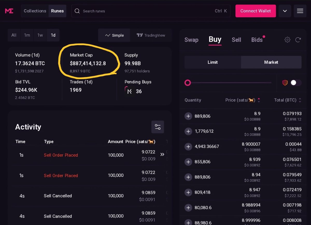
Task: Focus the Search runes field
Action: 151,11
